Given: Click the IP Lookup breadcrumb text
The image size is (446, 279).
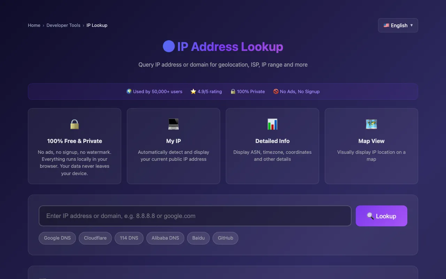Looking at the screenshot, I should 97,25.
